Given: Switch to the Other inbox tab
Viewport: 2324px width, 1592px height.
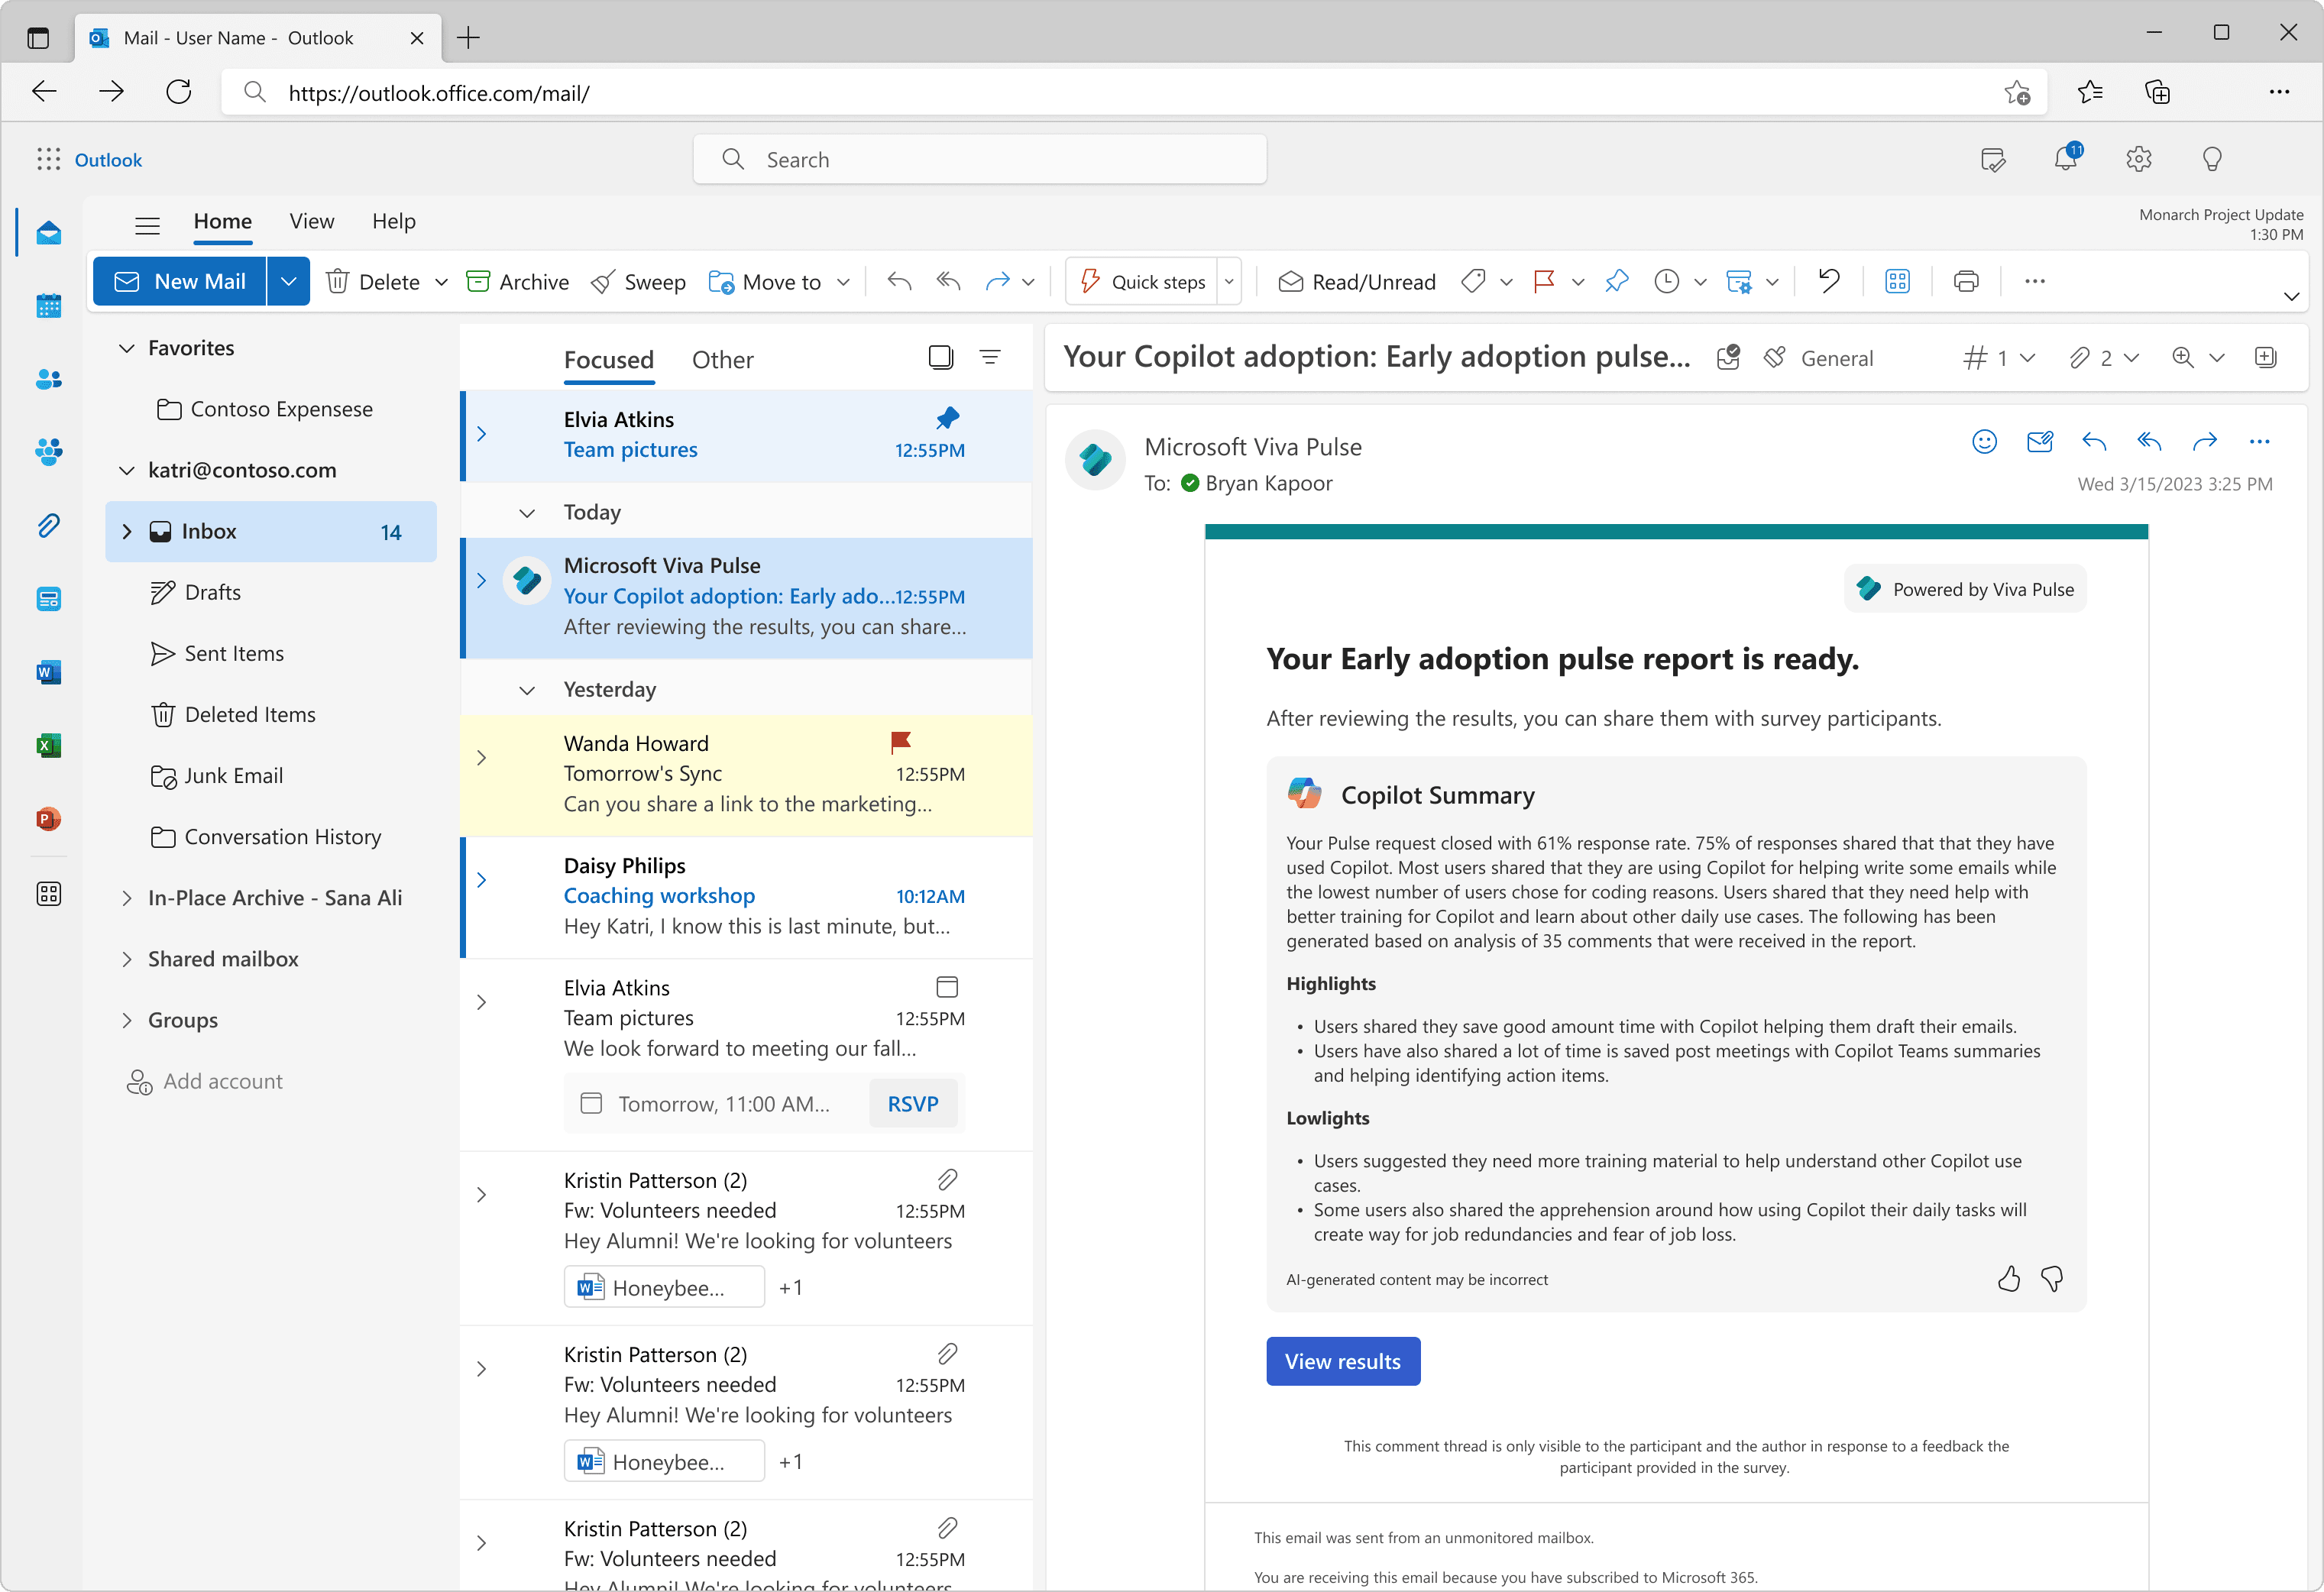Looking at the screenshot, I should (722, 360).
